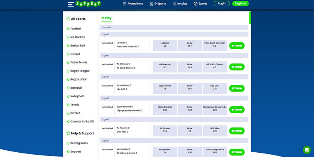Select Lille OSC odds 3.71
The height and width of the screenshot is (157, 314).
(x=215, y=88)
